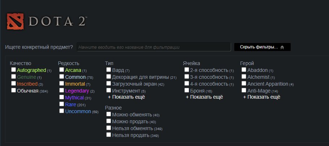The image size is (329, 146).
Task: Enable the Autographed quality checkbox
Action: pos(14,70)
